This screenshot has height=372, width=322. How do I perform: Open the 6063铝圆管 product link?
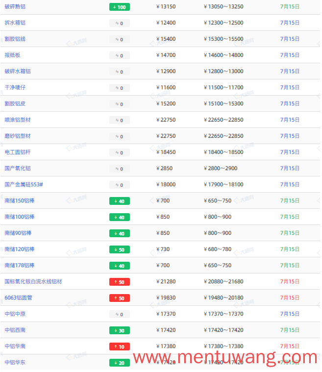coord(18,298)
